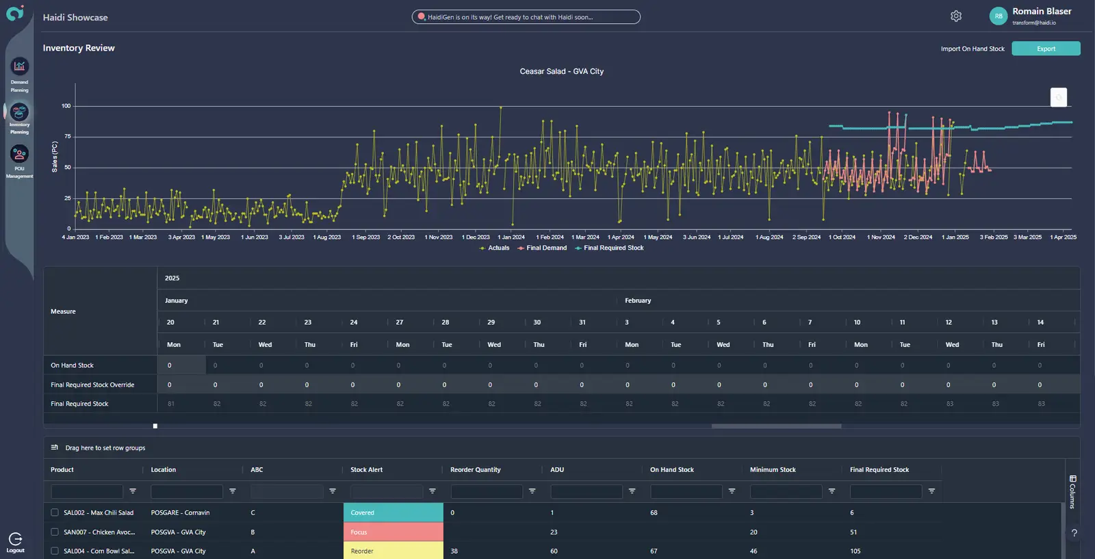Click the Logout icon

click(15, 539)
